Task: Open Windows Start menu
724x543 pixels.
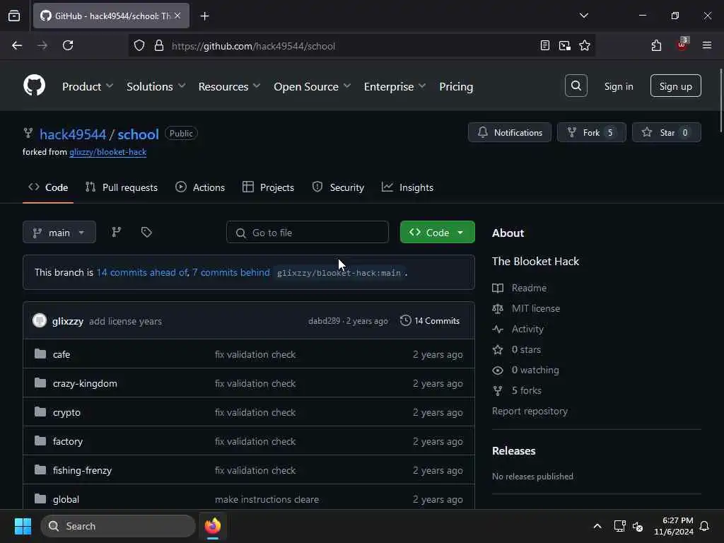Action: click(23, 526)
